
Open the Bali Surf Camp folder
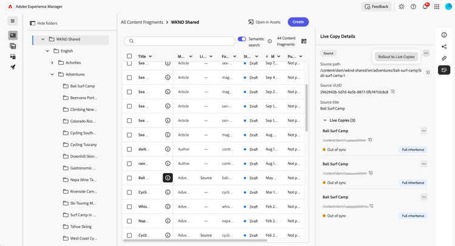click(79, 86)
